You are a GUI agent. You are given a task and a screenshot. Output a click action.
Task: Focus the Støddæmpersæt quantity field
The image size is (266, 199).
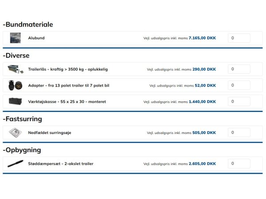coord(239,164)
